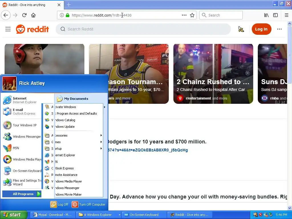Launch On-Screen Keyboard from the Start menu

click(21, 171)
